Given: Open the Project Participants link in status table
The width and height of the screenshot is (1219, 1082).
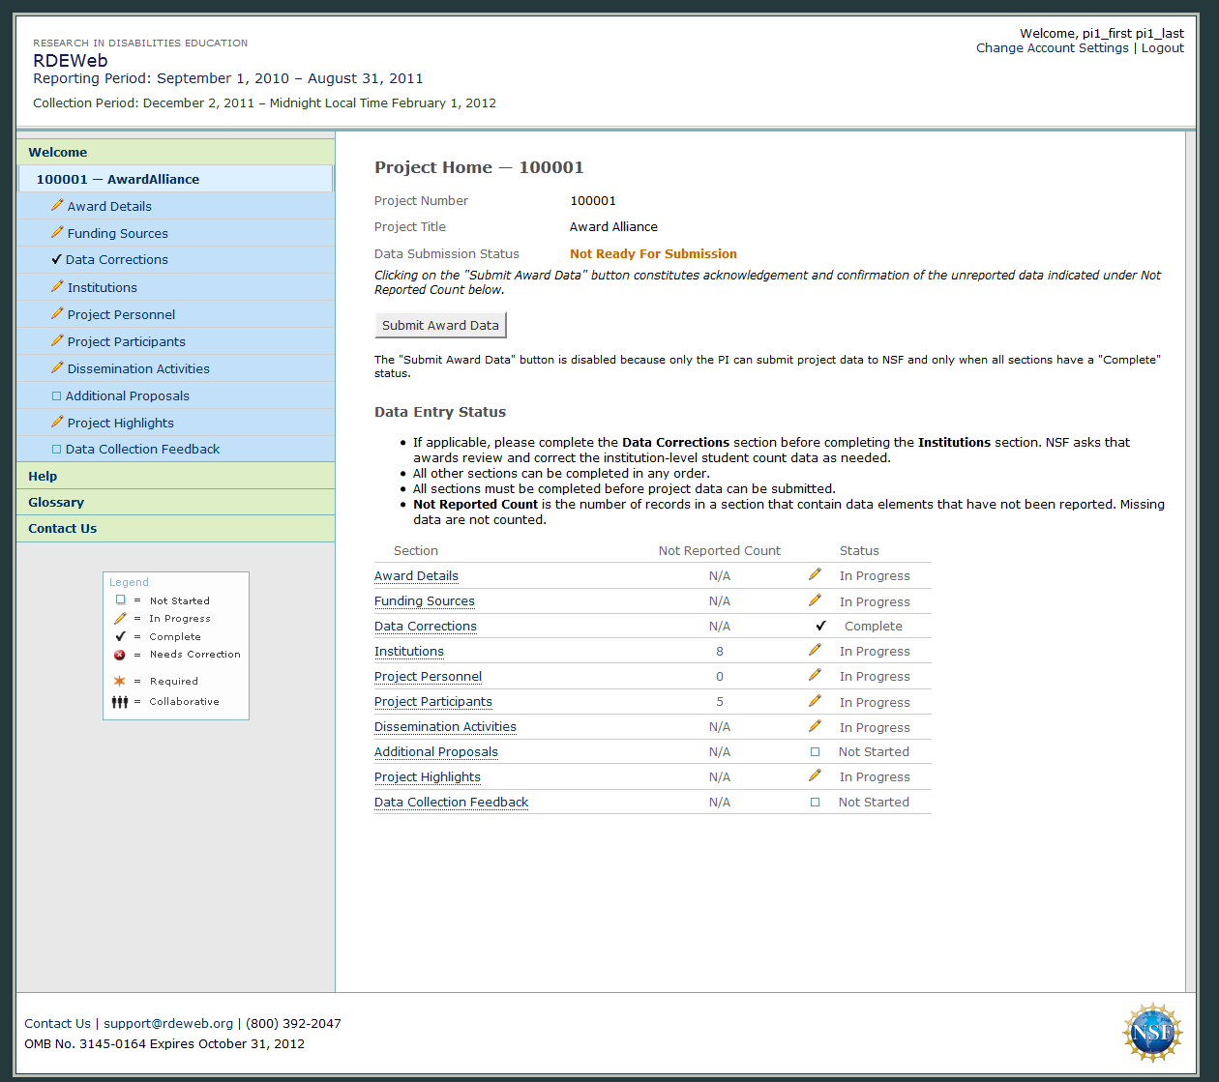Looking at the screenshot, I should (433, 701).
